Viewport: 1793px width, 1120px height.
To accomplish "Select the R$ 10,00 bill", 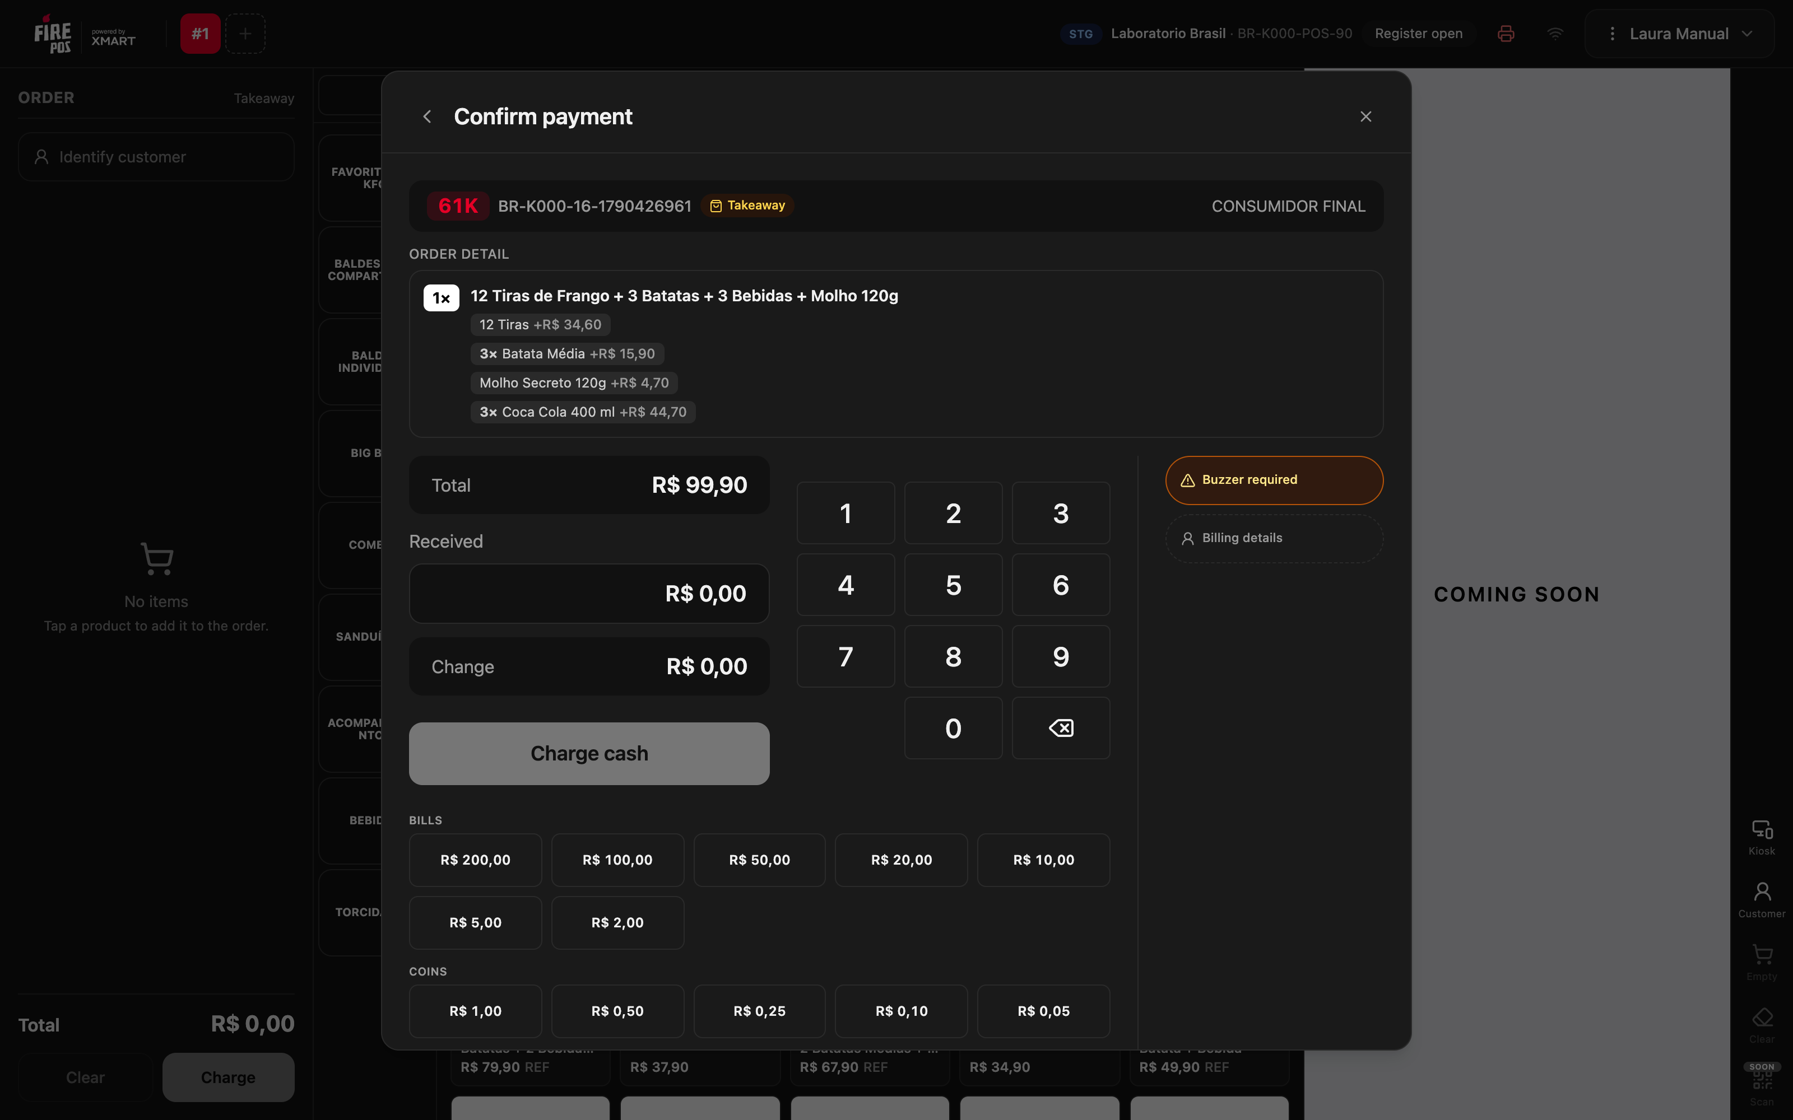I will click(1043, 860).
